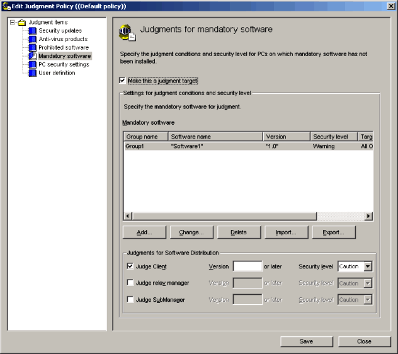This screenshot has height=354, width=398.
Task: Click the Delete button
Action: pos(239,232)
